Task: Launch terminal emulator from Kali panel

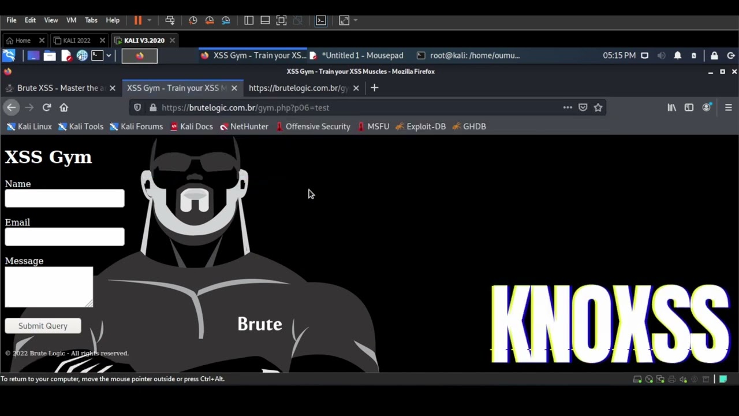Action: (97, 55)
